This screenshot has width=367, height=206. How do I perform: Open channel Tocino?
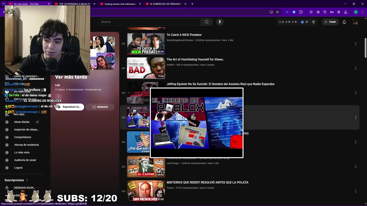[x=170, y=188]
